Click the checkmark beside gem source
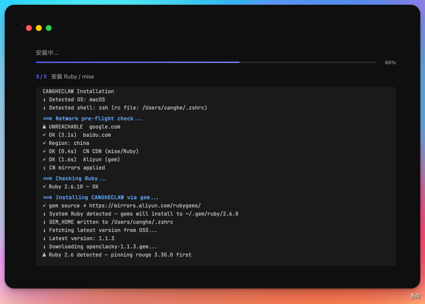The width and height of the screenshot is (425, 304). 44,206
